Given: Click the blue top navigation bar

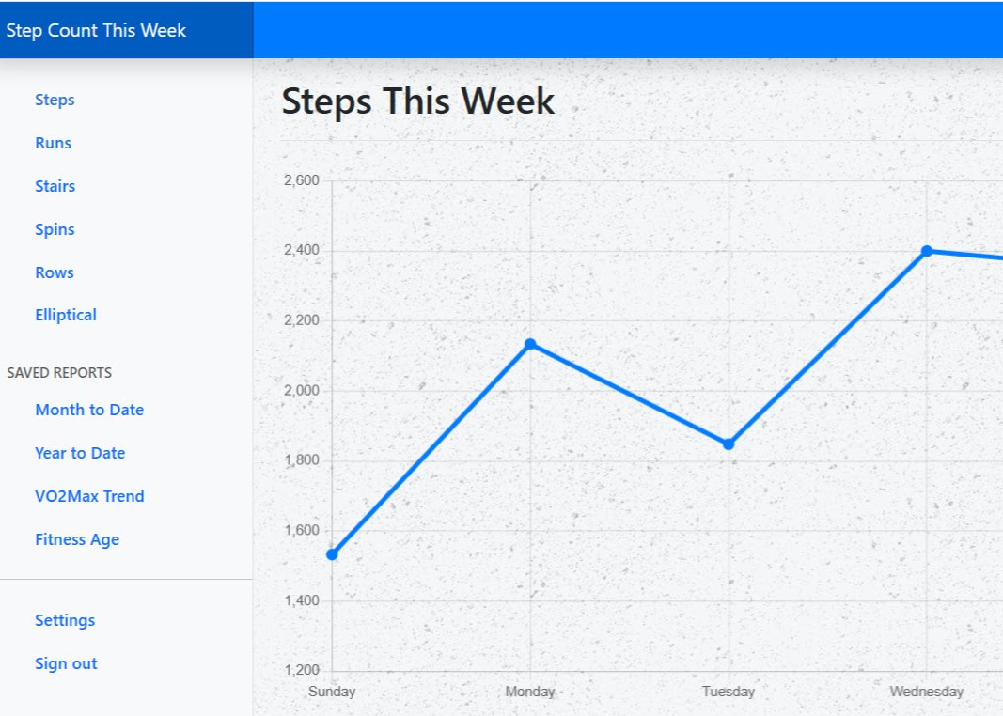Looking at the screenshot, I should pos(628,29).
